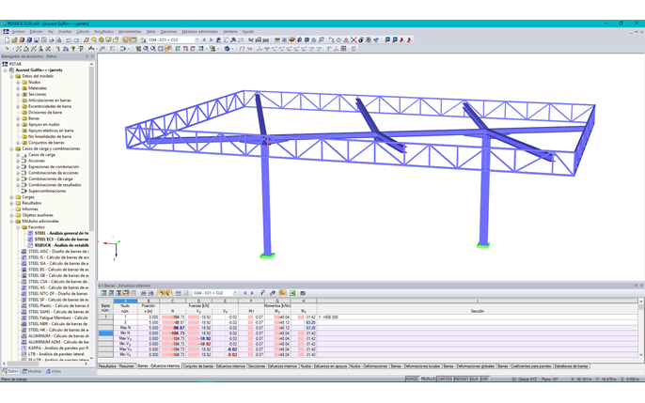Expand the Nudos tree node
Viewport: 645px width, 403px height.
(x=18, y=82)
